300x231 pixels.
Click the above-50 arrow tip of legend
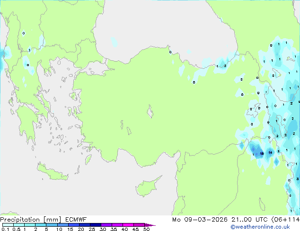coord(150,225)
